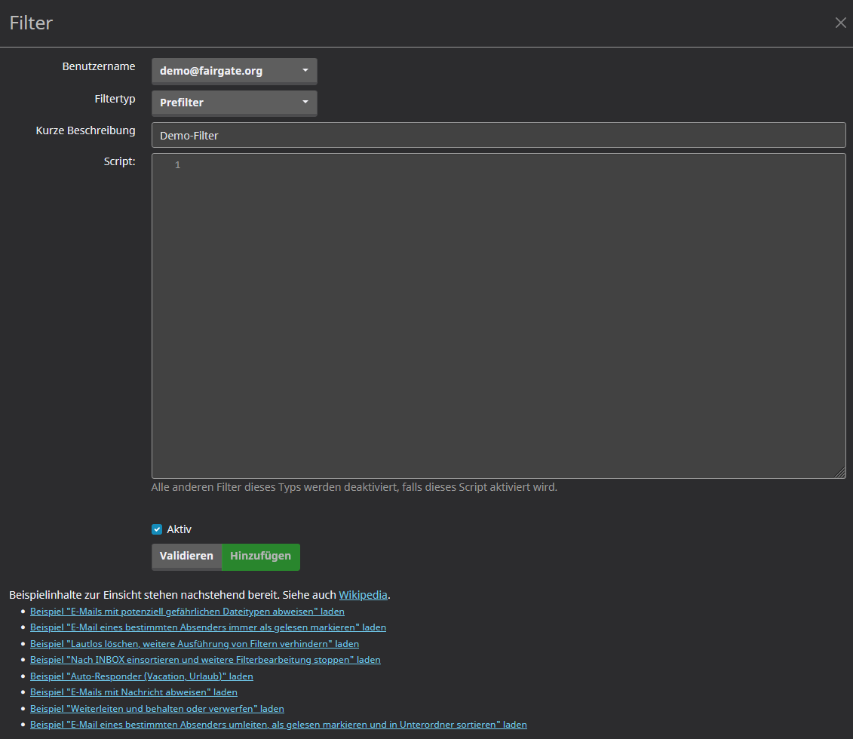Click inside the Script editor area
The height and width of the screenshot is (739, 853).
(x=499, y=316)
